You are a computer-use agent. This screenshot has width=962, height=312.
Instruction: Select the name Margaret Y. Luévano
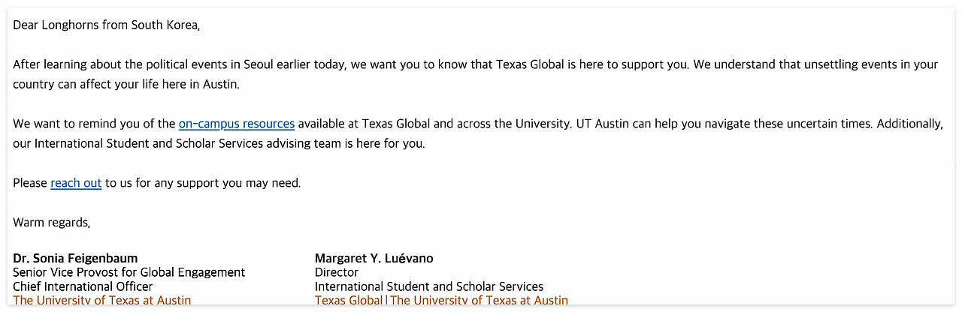click(374, 259)
